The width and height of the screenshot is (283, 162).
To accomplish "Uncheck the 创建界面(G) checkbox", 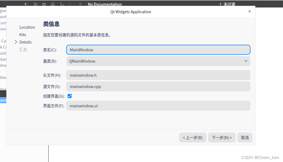I will (70, 96).
